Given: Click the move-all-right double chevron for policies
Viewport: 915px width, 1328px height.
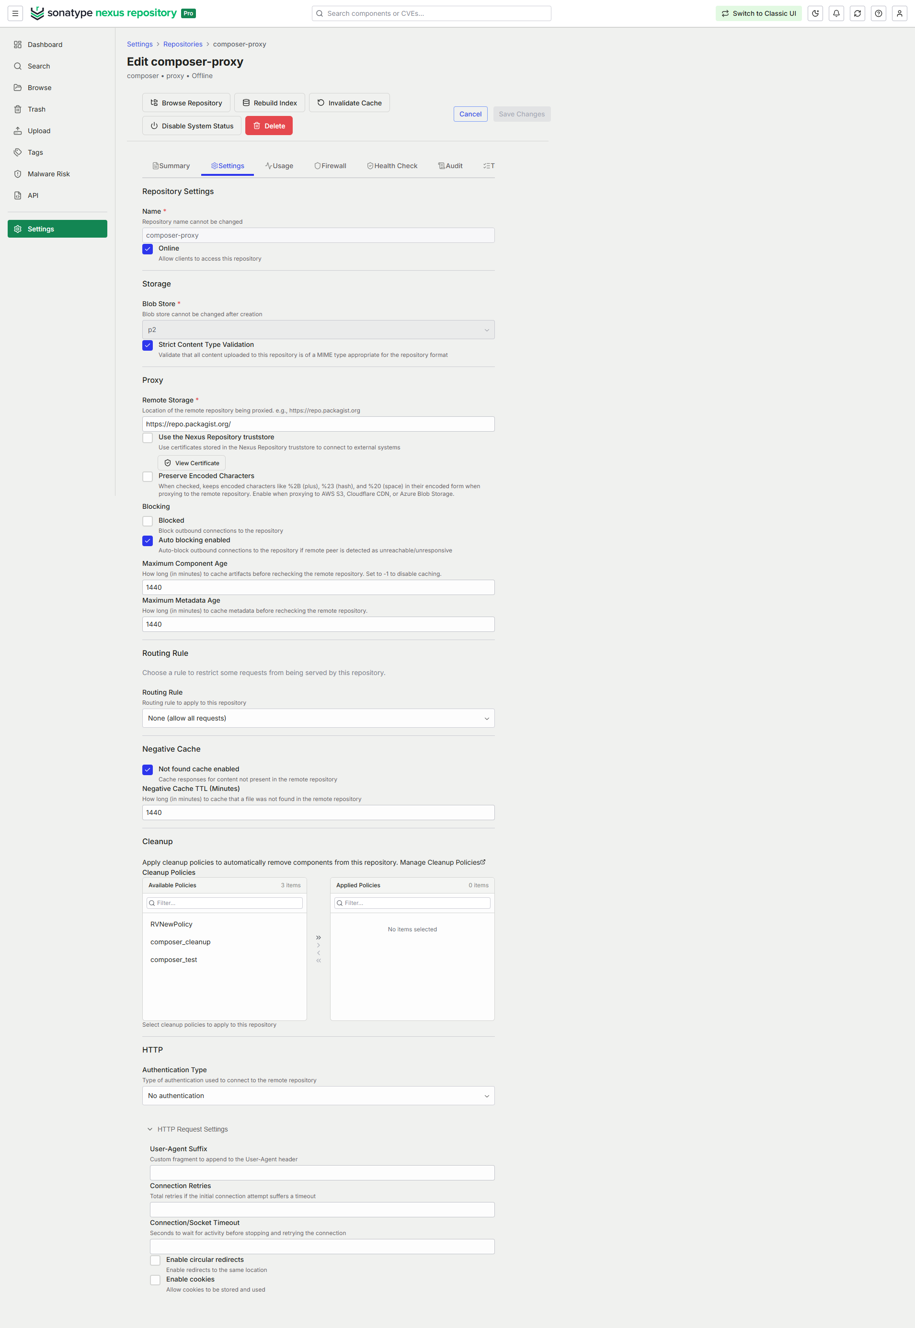Looking at the screenshot, I should [x=319, y=938].
